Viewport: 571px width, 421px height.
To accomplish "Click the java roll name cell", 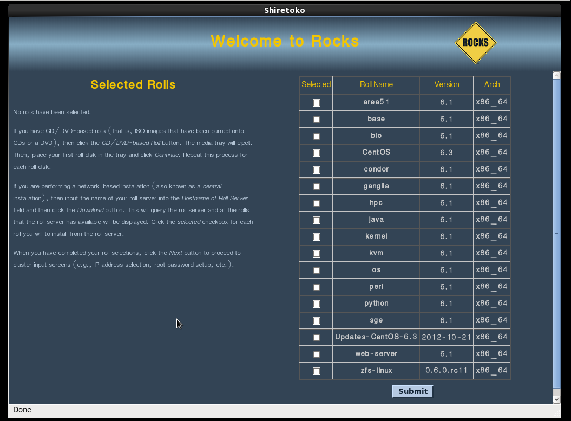I will pyautogui.click(x=376, y=219).
